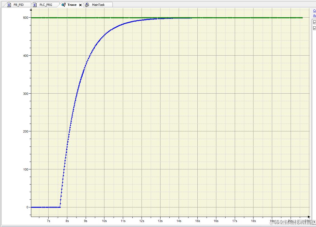Click the 400 value on the Y axis

26,55
